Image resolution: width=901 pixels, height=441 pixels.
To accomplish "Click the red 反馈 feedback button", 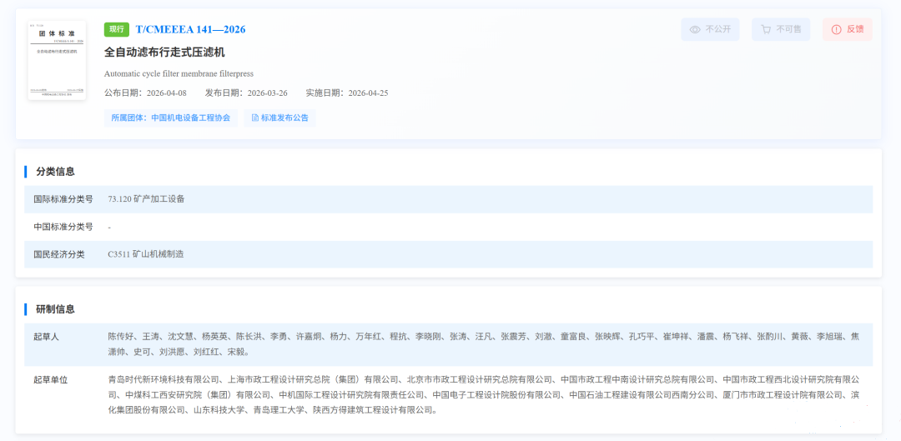I will (x=848, y=29).
